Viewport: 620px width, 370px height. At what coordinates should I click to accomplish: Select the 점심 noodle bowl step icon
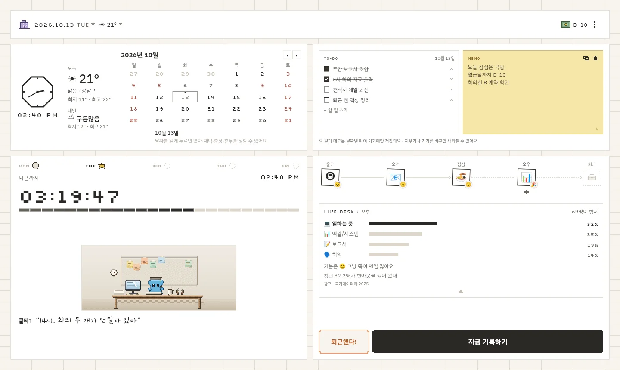click(461, 177)
